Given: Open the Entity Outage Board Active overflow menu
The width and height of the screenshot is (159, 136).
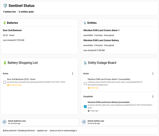Looking at the screenshot, I should pos(153,74).
